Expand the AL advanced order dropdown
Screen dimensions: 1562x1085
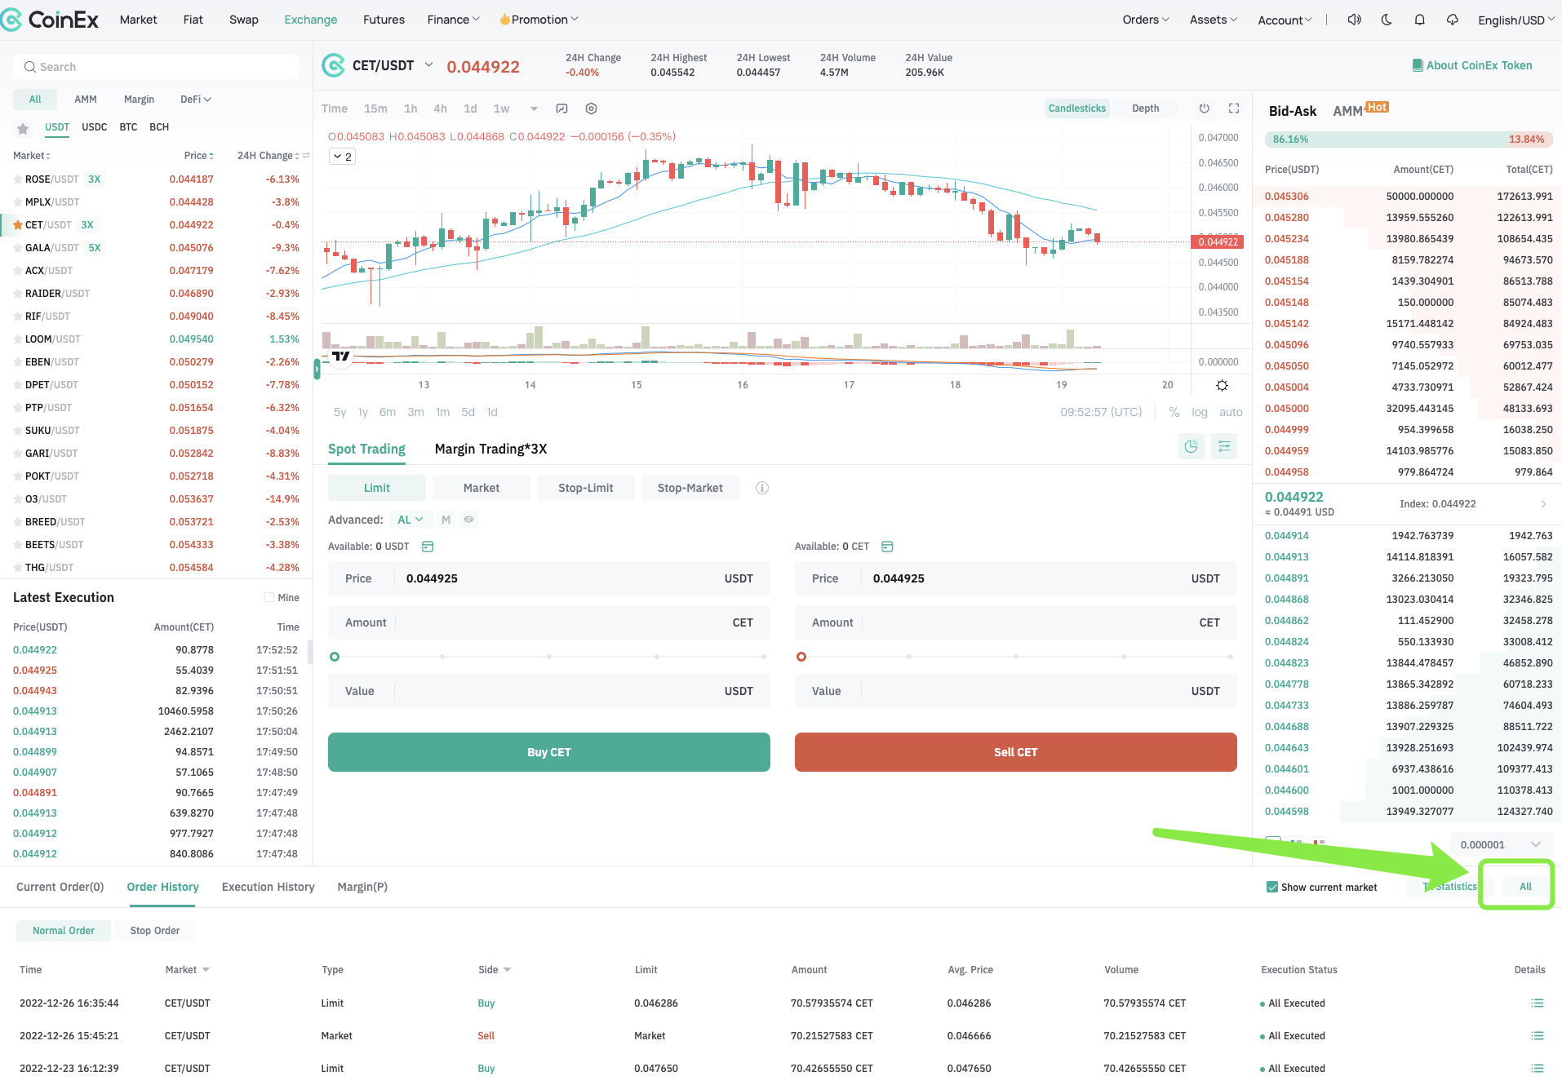tap(410, 520)
